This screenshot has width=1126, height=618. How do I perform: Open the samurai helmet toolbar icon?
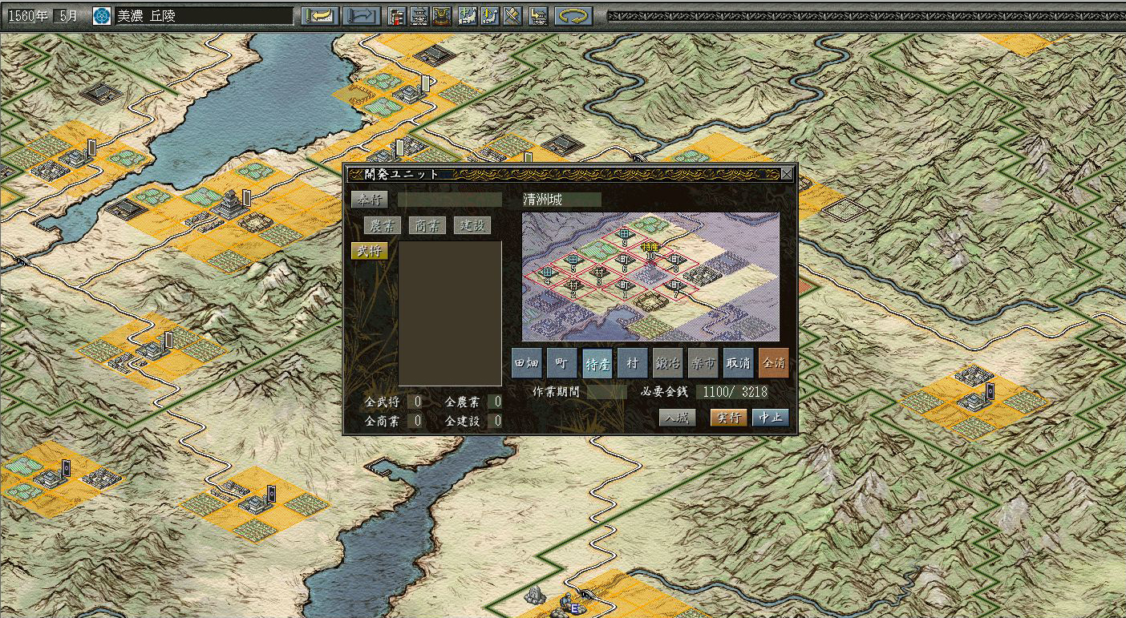[x=441, y=16]
